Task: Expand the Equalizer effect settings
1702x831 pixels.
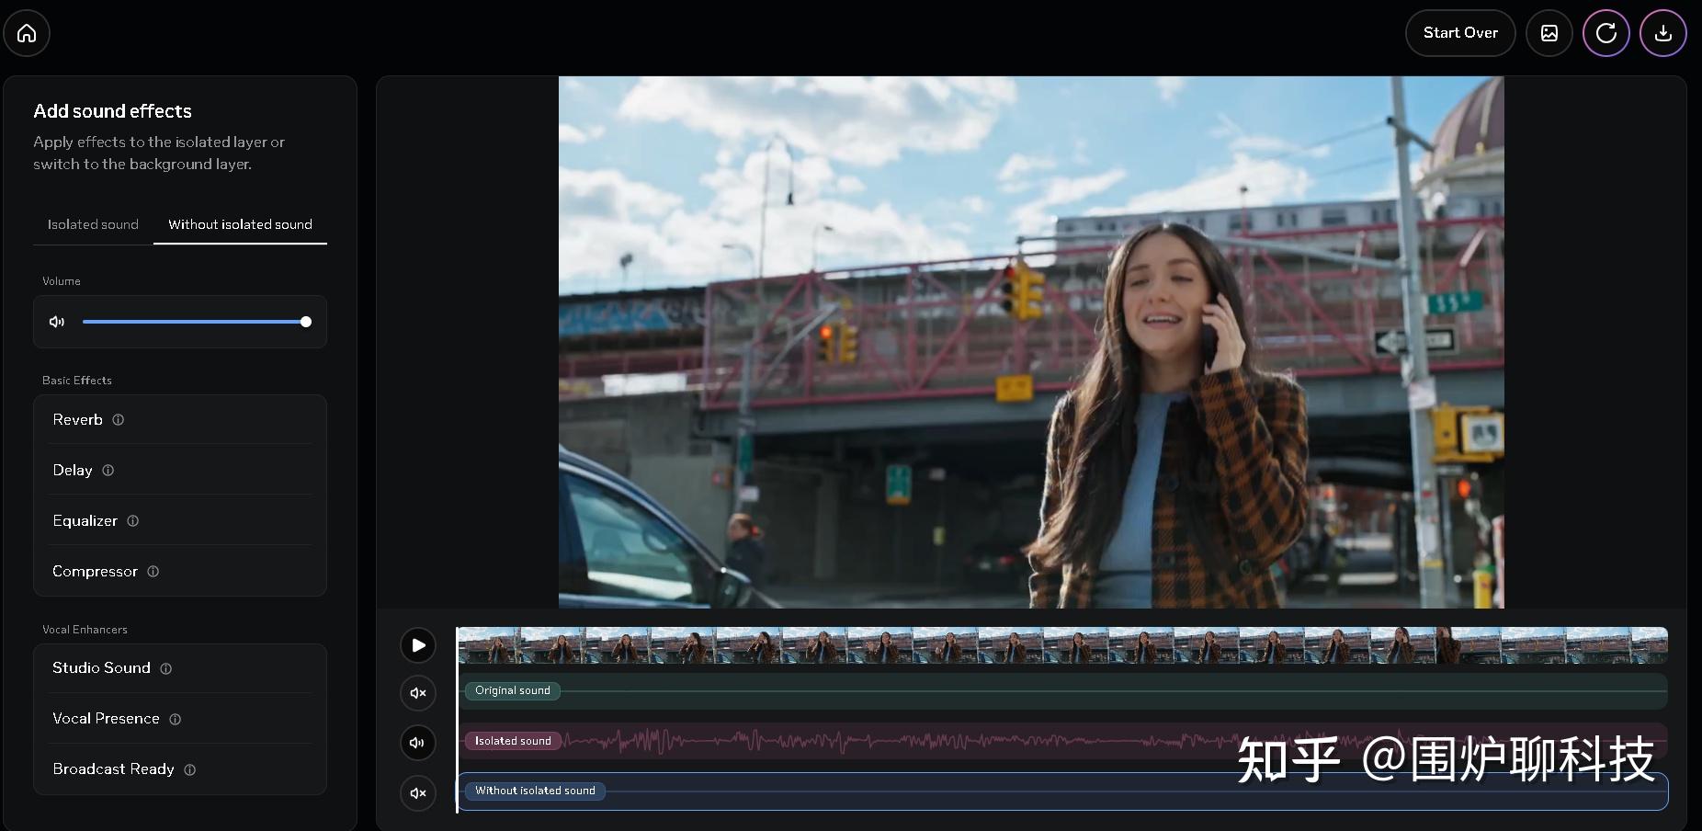Action: coord(85,520)
